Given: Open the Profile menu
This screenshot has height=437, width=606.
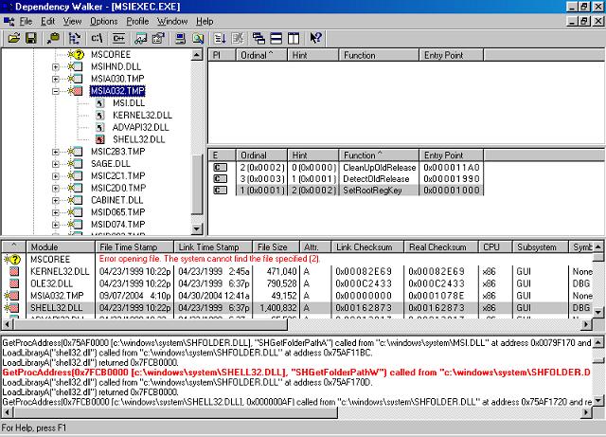Looking at the screenshot, I should pos(137,20).
